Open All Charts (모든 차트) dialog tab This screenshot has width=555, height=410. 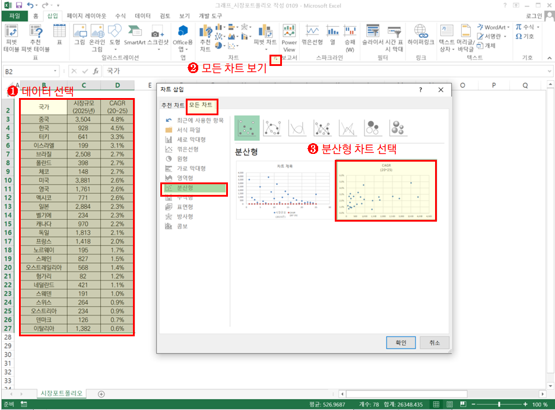[201, 105]
